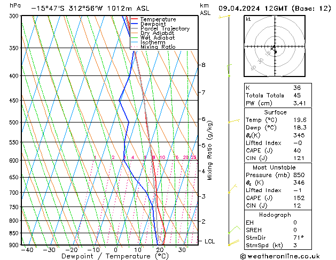
Task: Click the 'EH' row label
Action: click(x=249, y=223)
